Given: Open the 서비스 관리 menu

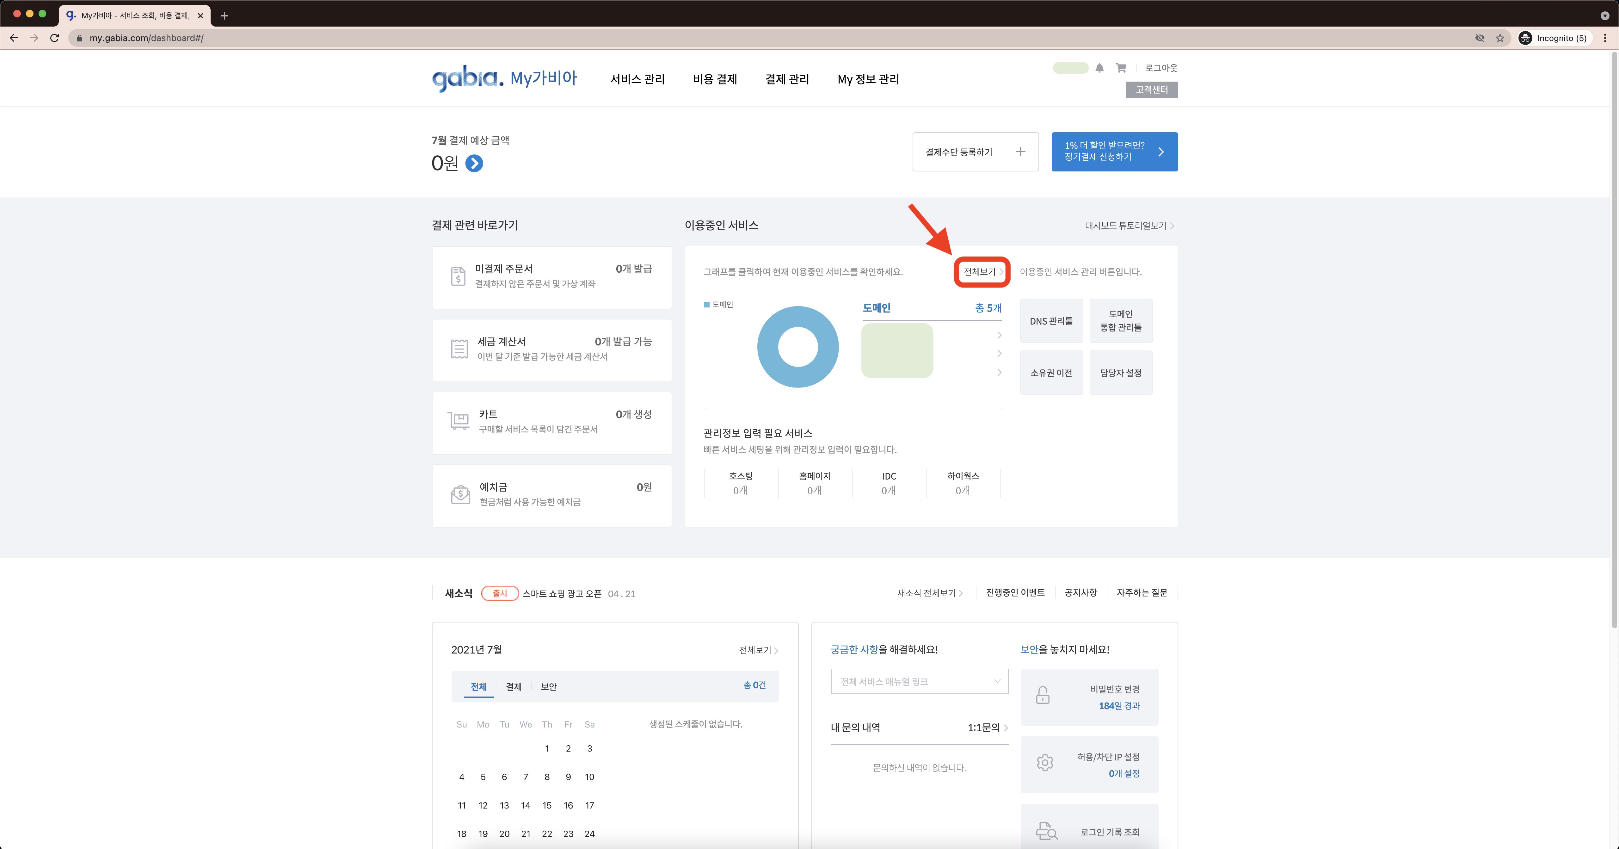Looking at the screenshot, I should click(637, 79).
